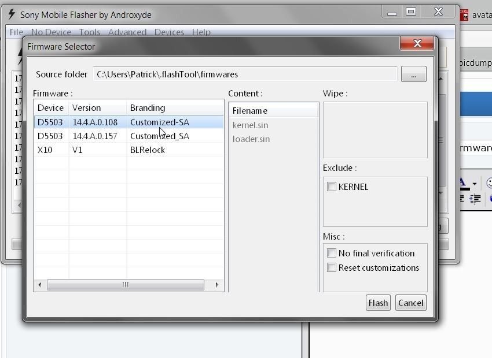Sort by Branding column header
Image resolution: width=492 pixels, height=358 pixels.
(x=175, y=107)
